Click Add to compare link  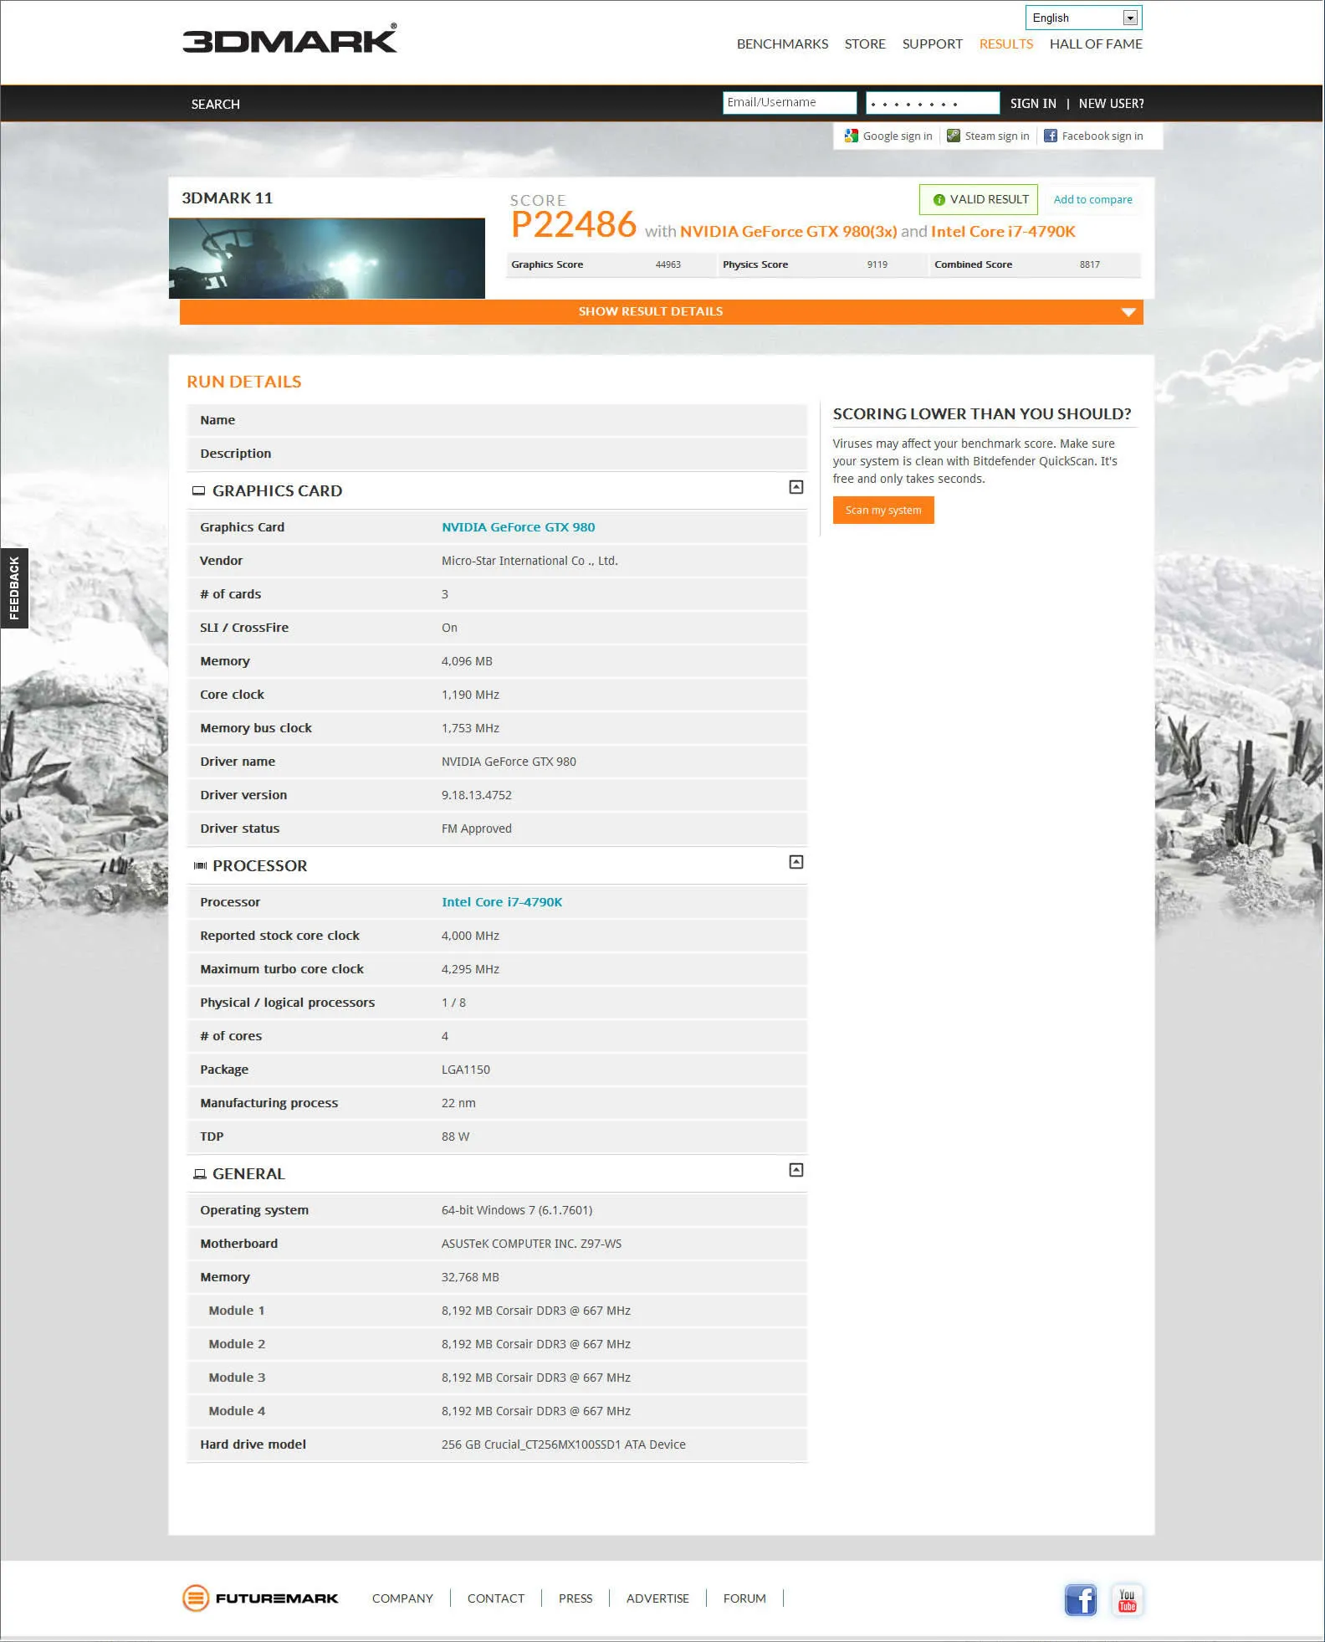pyautogui.click(x=1092, y=200)
